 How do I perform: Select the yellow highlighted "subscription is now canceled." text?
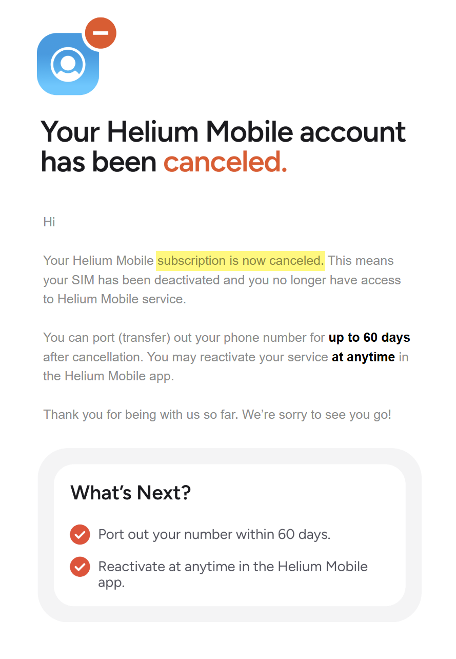[x=241, y=261]
